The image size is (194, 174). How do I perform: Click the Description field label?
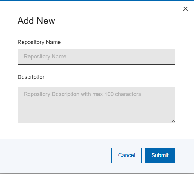click(x=32, y=77)
